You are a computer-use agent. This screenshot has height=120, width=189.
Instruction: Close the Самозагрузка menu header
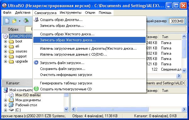point(45,13)
